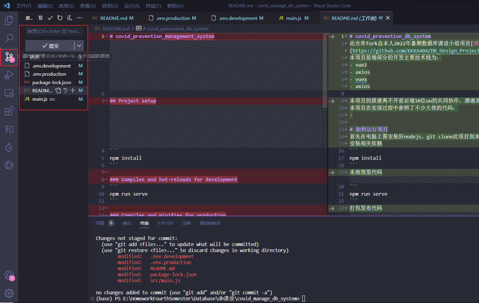Click the commit 提交 button
Viewport: 479px width, 303px height.
pyautogui.click(x=50, y=46)
